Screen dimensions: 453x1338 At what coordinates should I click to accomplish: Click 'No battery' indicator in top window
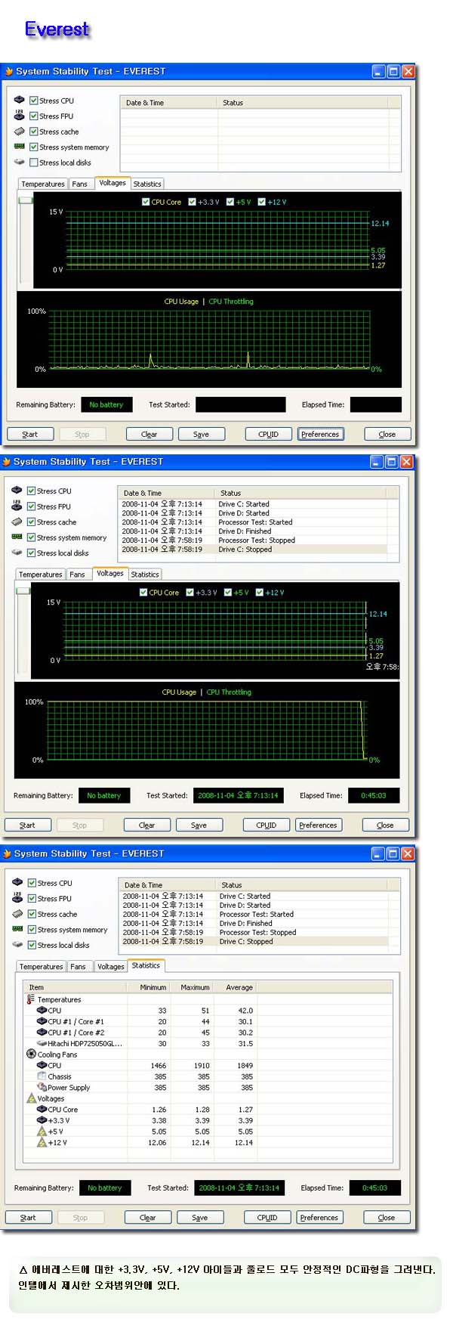point(106,404)
